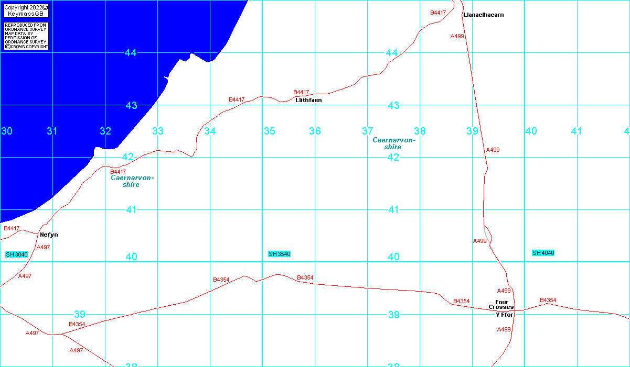The width and height of the screenshot is (630, 367).
Task: Click the Ordnance Survey reproduction notice
Action: click(x=26, y=36)
